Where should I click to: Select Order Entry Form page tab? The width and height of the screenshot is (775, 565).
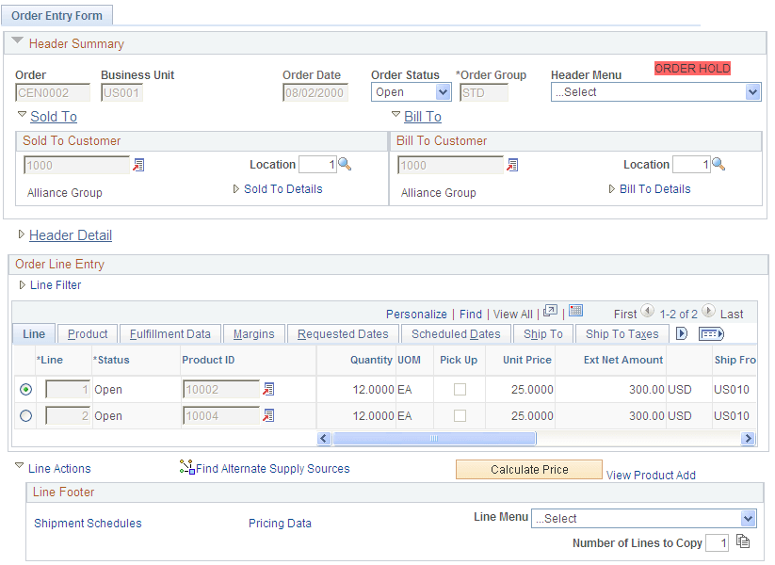57,16
